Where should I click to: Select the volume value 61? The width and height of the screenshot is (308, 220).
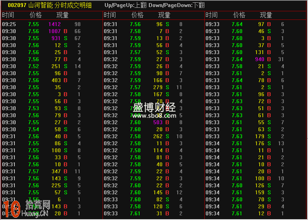point(261,115)
